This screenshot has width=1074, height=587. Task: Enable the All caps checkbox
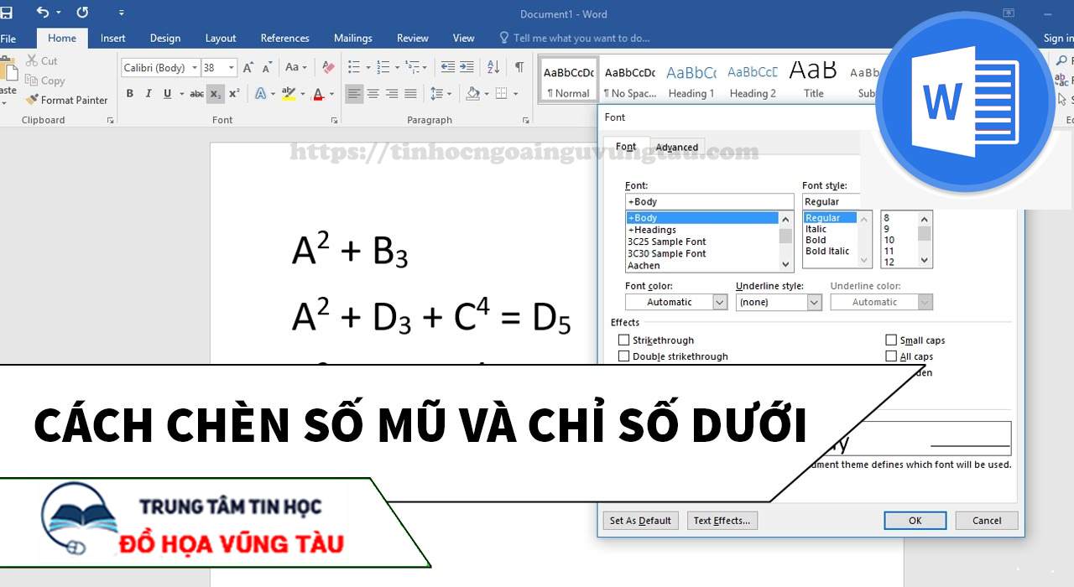[x=891, y=356]
